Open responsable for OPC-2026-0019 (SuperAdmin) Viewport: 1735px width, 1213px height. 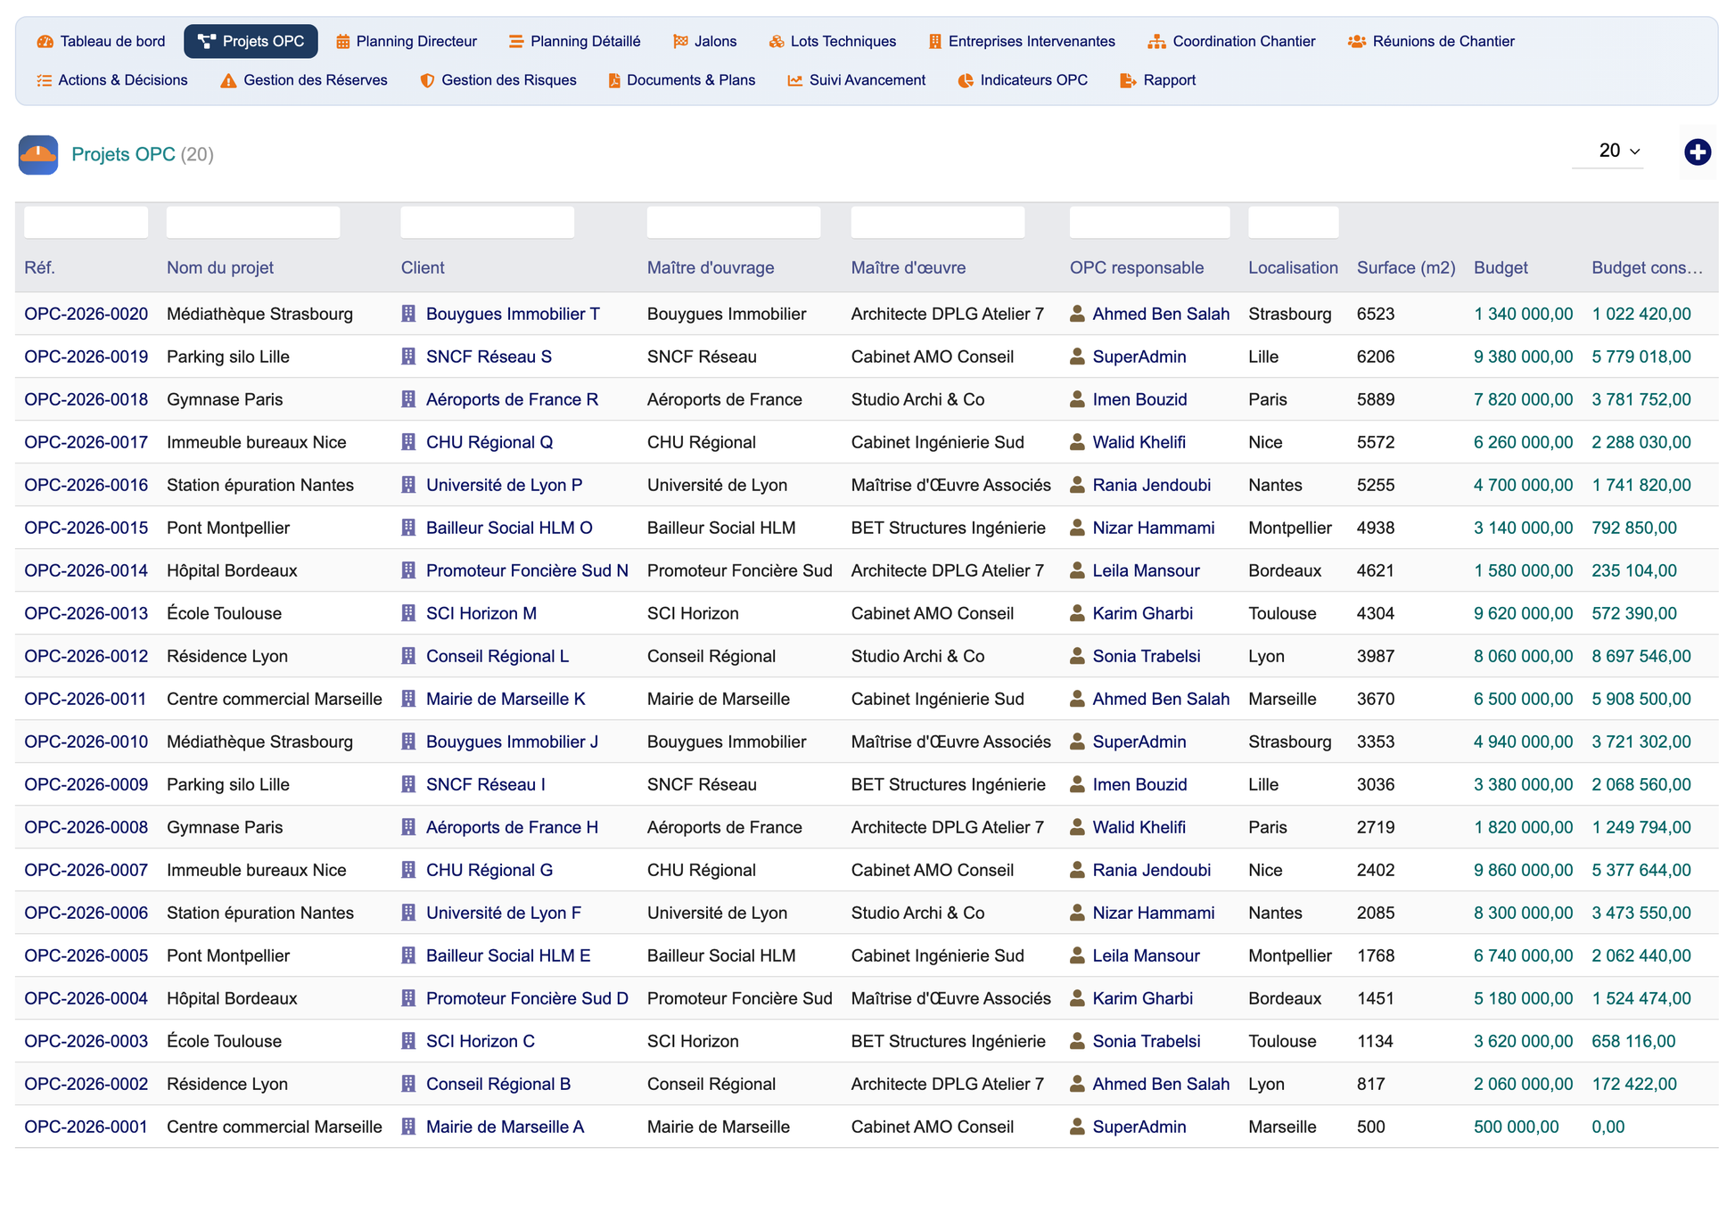[1139, 357]
